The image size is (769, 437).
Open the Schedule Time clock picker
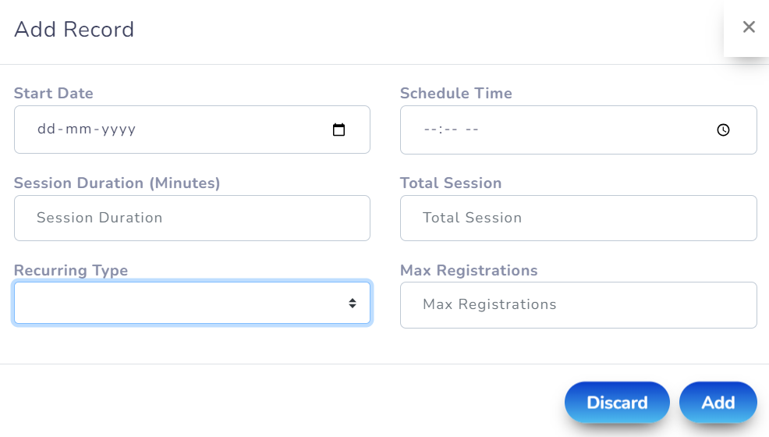(723, 130)
